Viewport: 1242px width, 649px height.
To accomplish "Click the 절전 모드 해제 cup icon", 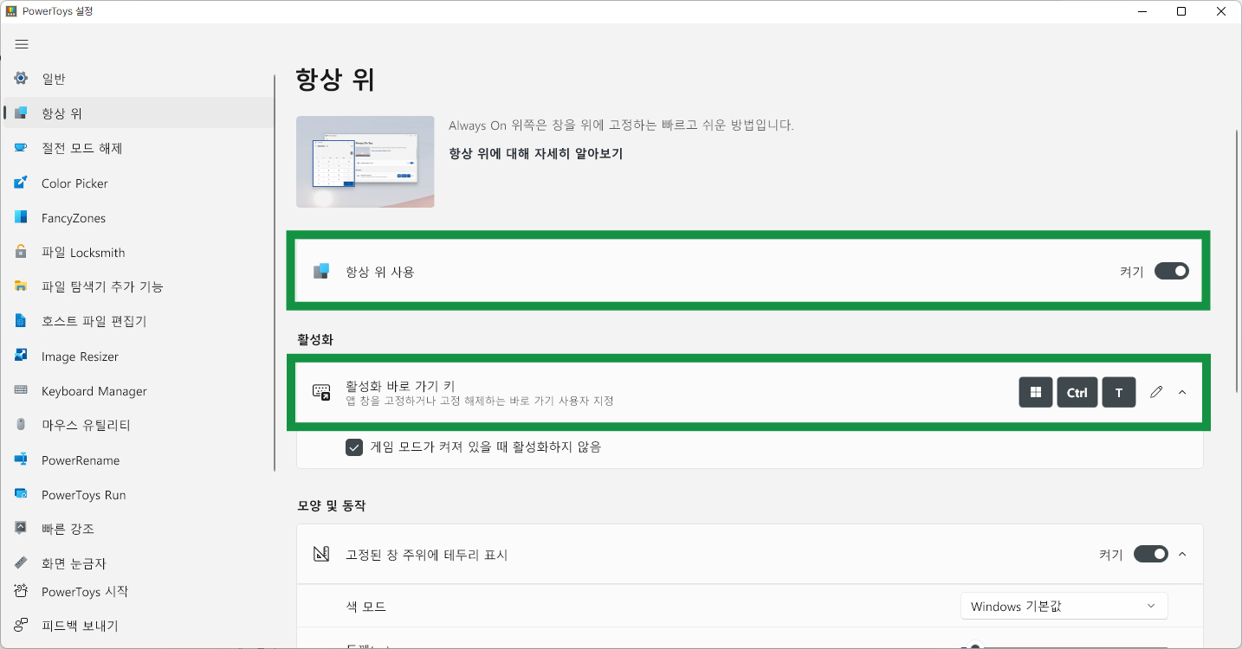I will [21, 148].
